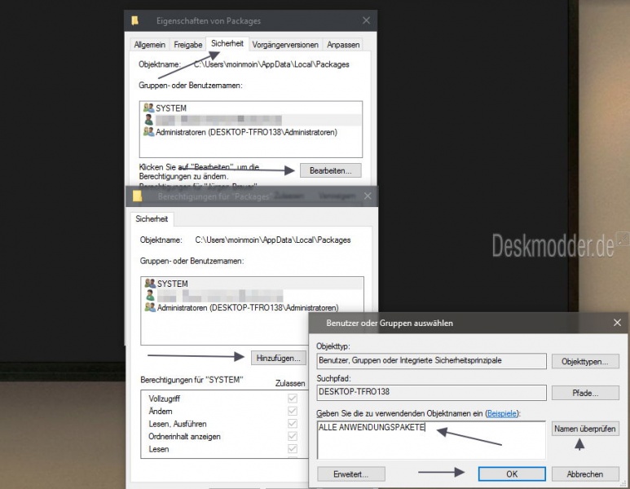Go to the Anpassen tab
630x489 pixels.
pos(343,45)
